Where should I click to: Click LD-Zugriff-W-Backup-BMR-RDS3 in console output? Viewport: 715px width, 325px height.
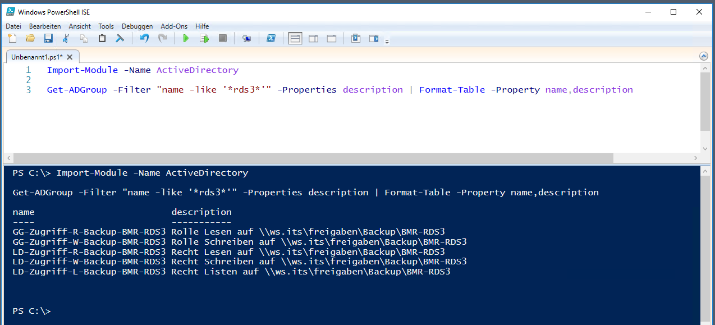[x=89, y=262]
